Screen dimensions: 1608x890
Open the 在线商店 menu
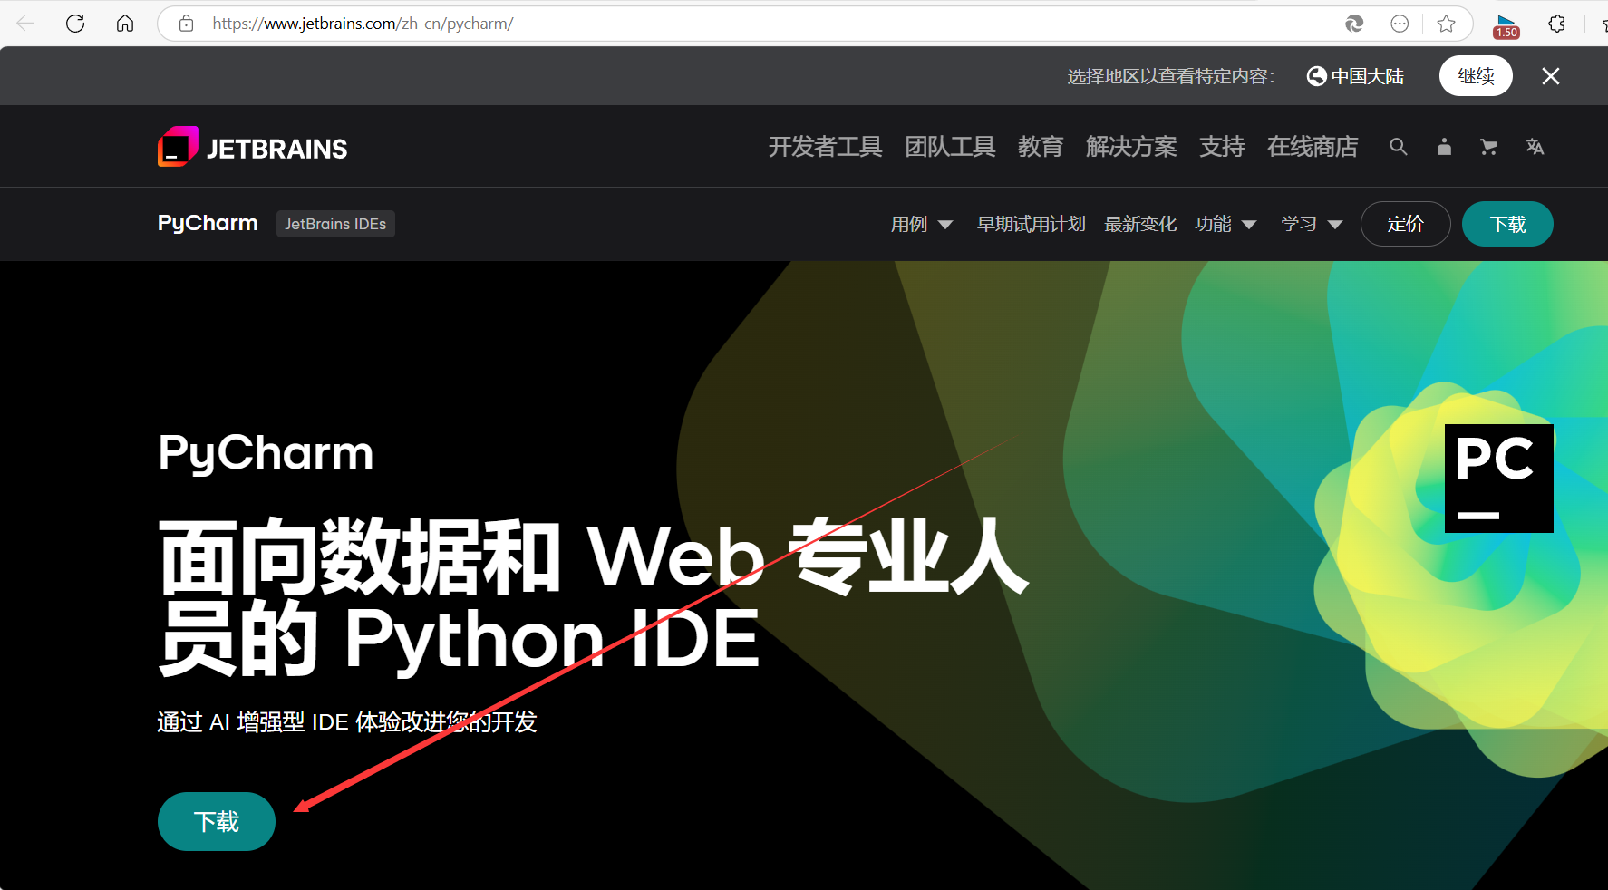point(1313,147)
